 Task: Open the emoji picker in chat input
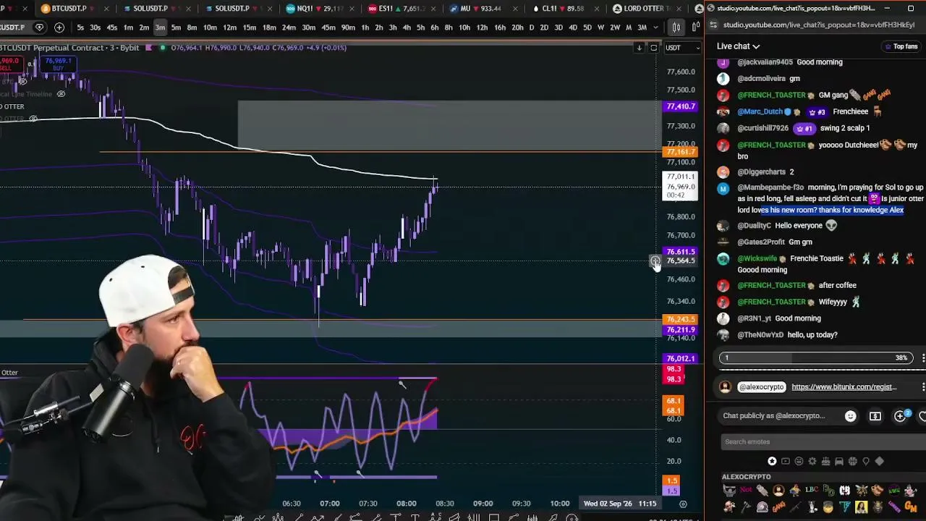click(x=850, y=416)
